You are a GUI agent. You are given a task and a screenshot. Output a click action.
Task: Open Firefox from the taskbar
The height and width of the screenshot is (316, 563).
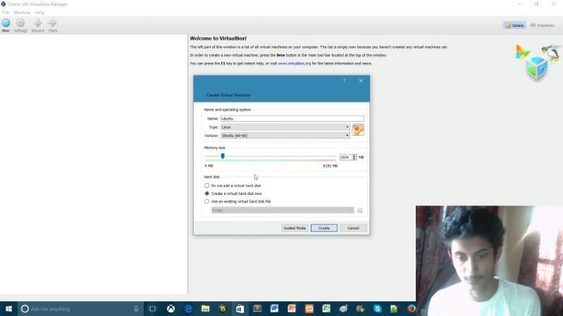pos(411,309)
